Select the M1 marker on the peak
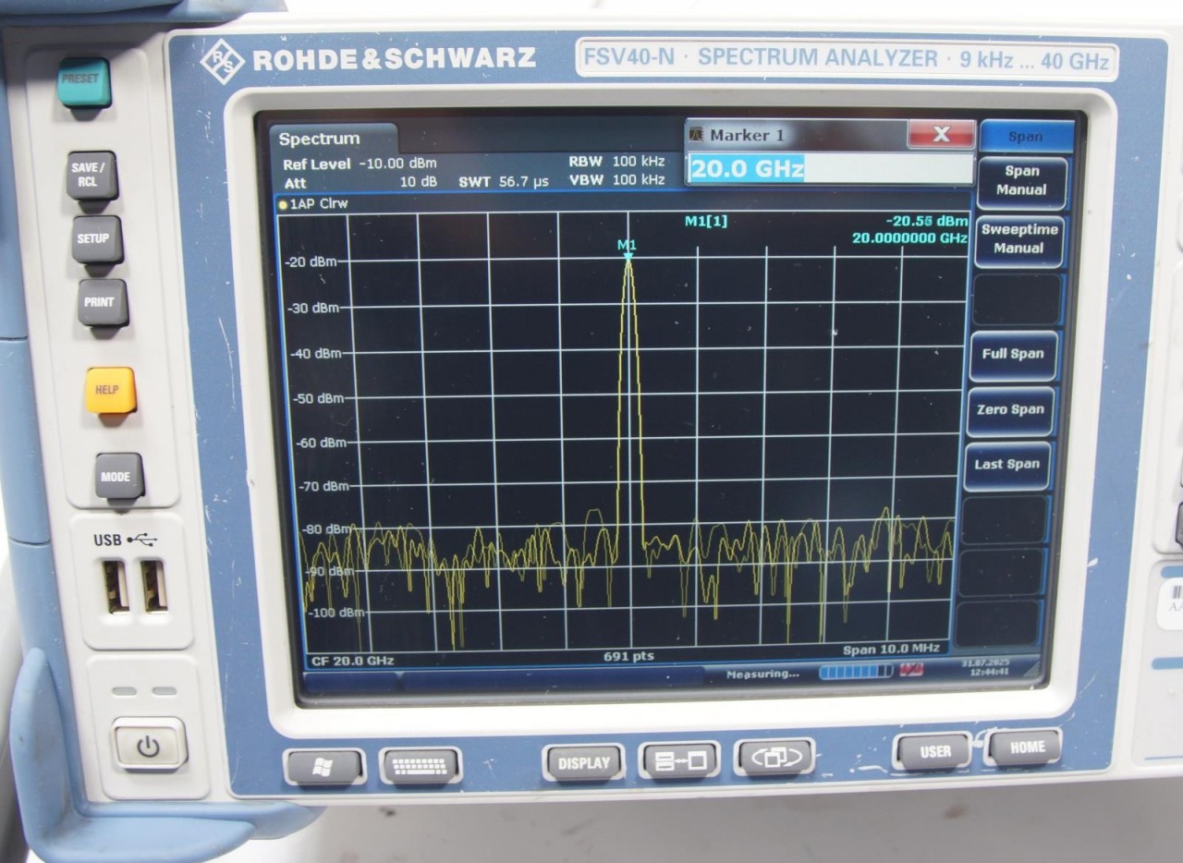 [628, 253]
